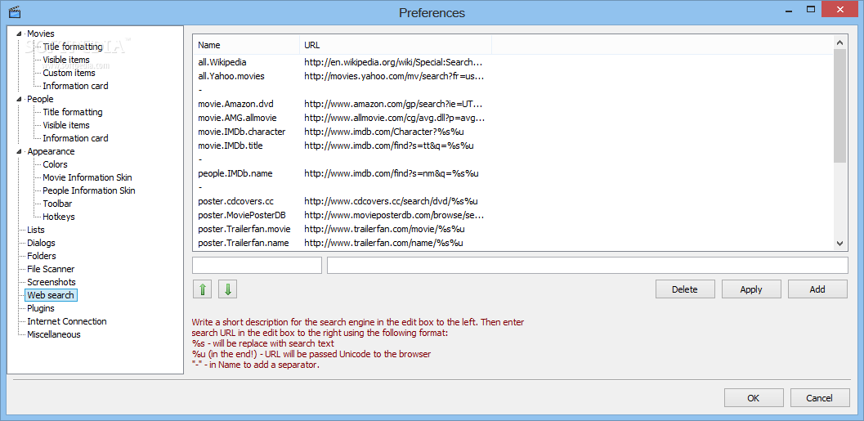This screenshot has width=864, height=421.
Task: Select the people.IMDb.name row
Action: click(x=513, y=173)
